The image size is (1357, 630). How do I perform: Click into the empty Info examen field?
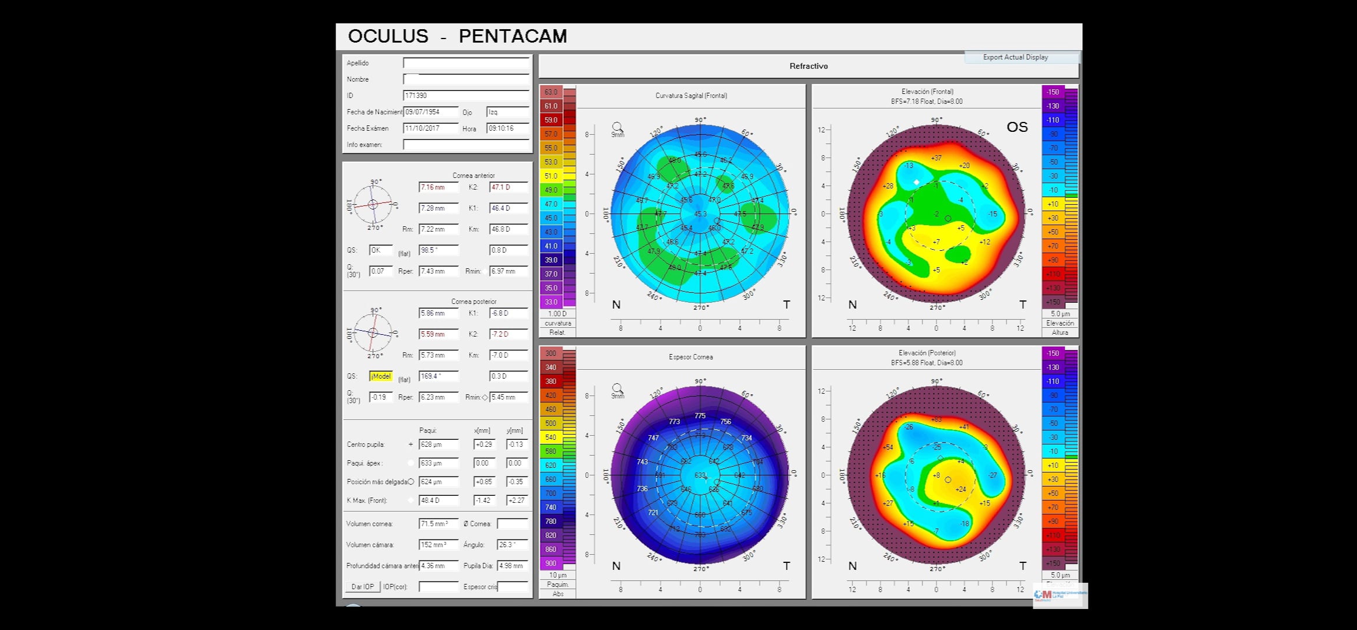coord(466,145)
